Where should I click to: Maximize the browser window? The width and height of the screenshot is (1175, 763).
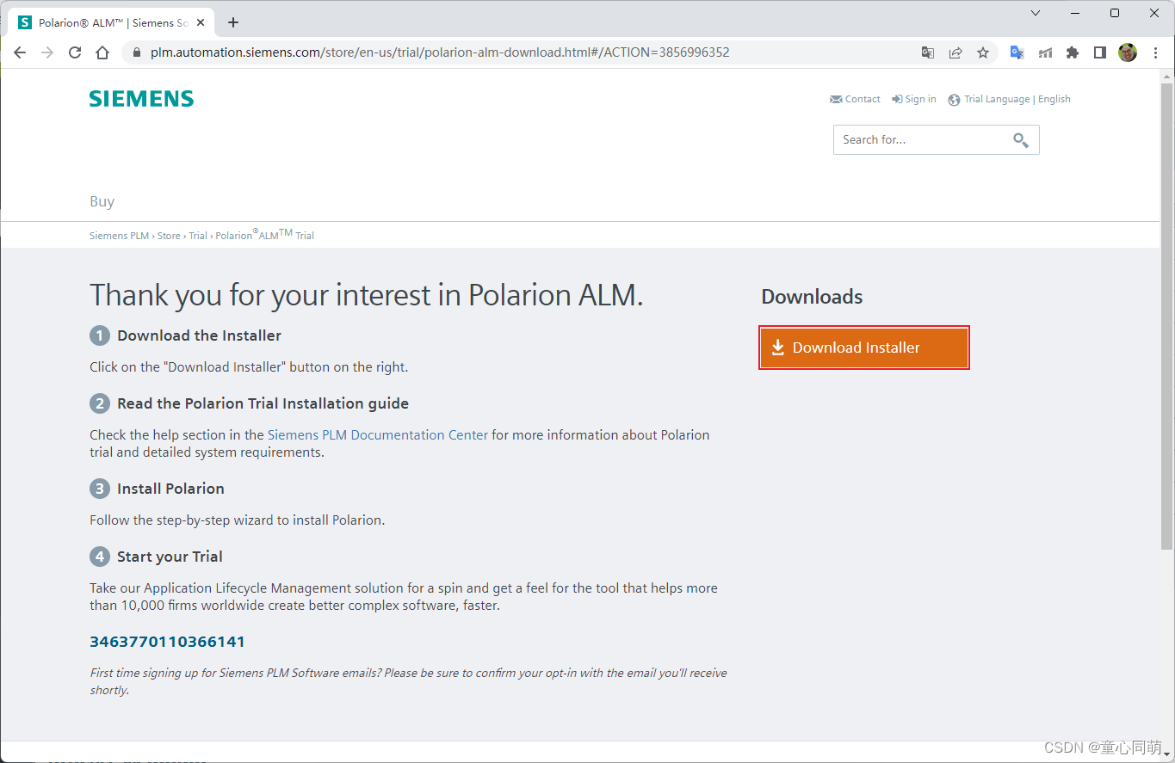(x=1115, y=13)
